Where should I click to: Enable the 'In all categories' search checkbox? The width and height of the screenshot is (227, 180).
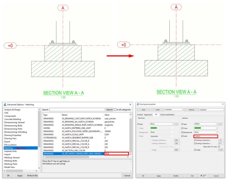115,109
